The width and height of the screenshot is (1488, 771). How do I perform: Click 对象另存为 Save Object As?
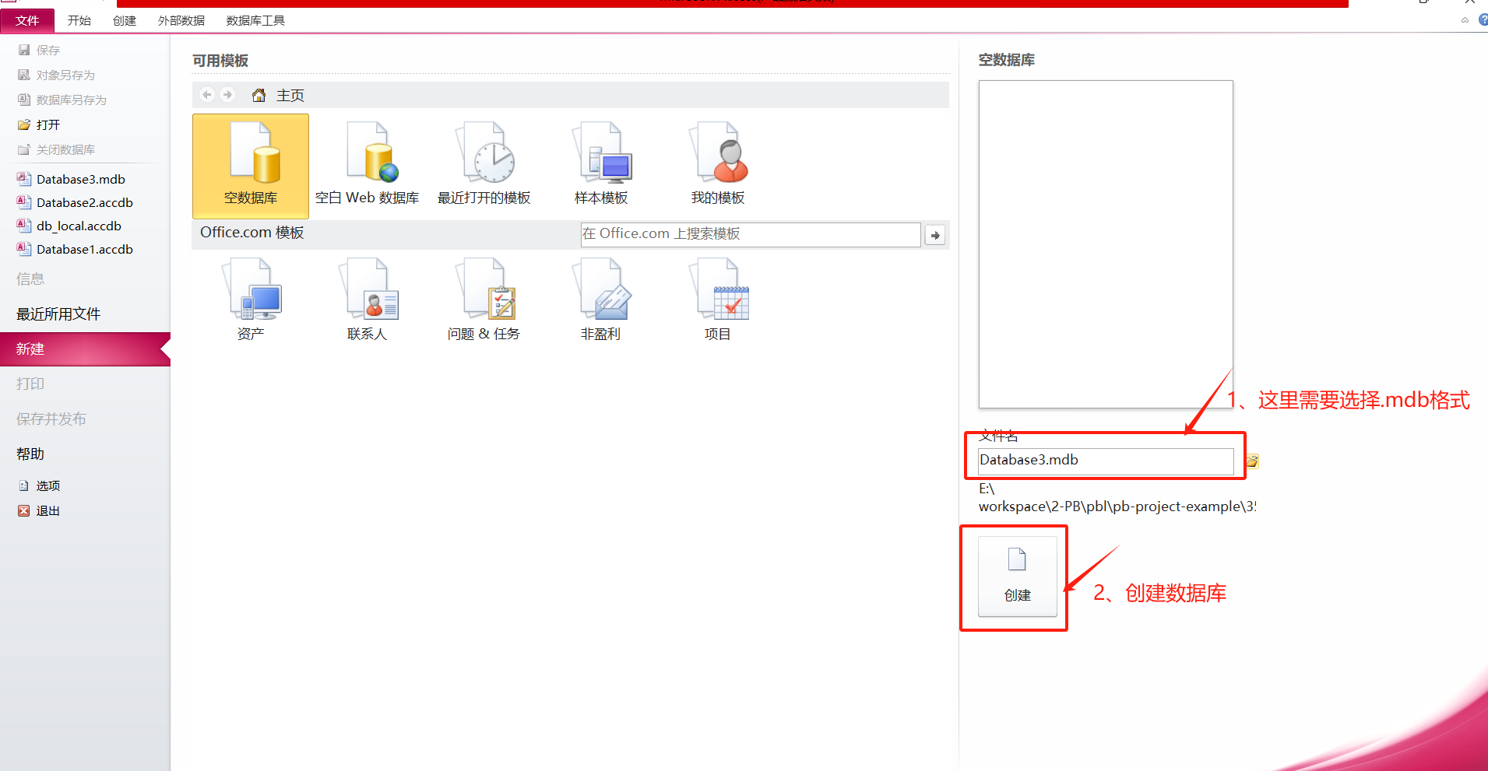(56, 75)
